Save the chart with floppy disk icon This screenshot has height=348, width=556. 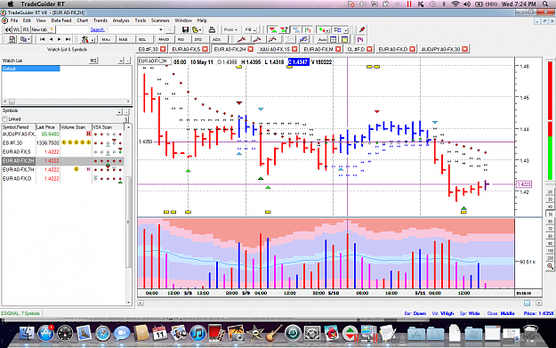click(x=185, y=29)
